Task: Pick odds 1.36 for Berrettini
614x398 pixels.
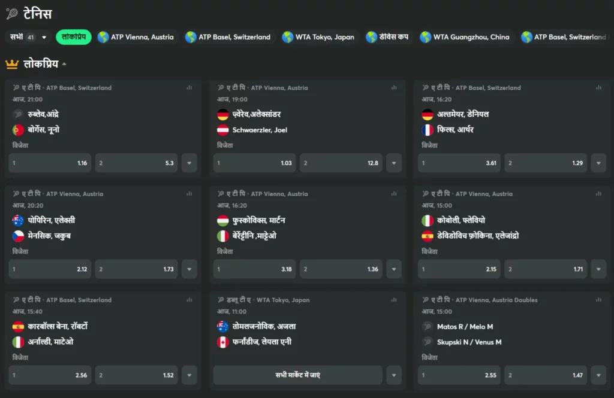Action: point(341,269)
